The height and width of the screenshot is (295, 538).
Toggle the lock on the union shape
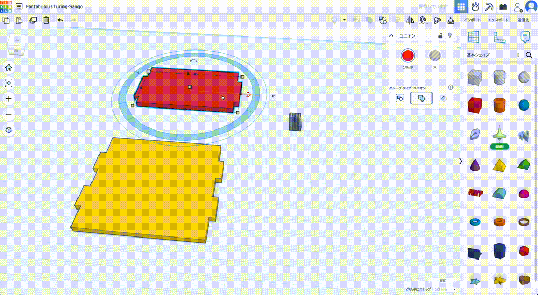pos(441,35)
